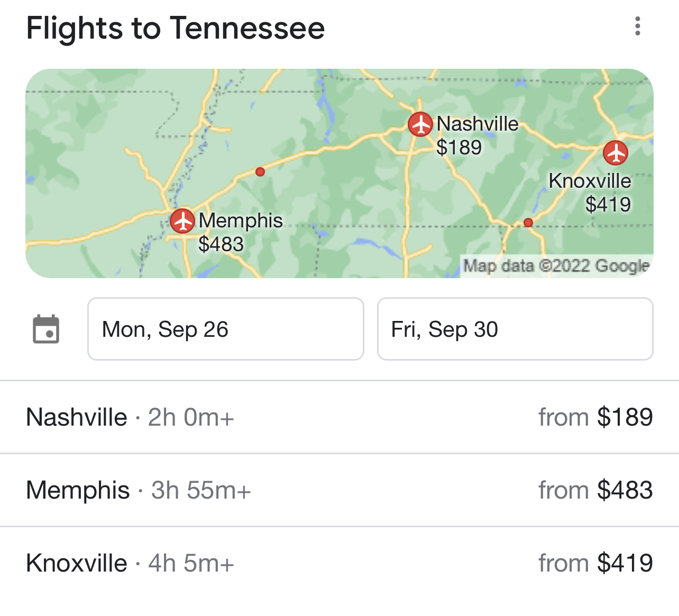
Task: Open the three-dot more options menu
Action: click(x=638, y=26)
